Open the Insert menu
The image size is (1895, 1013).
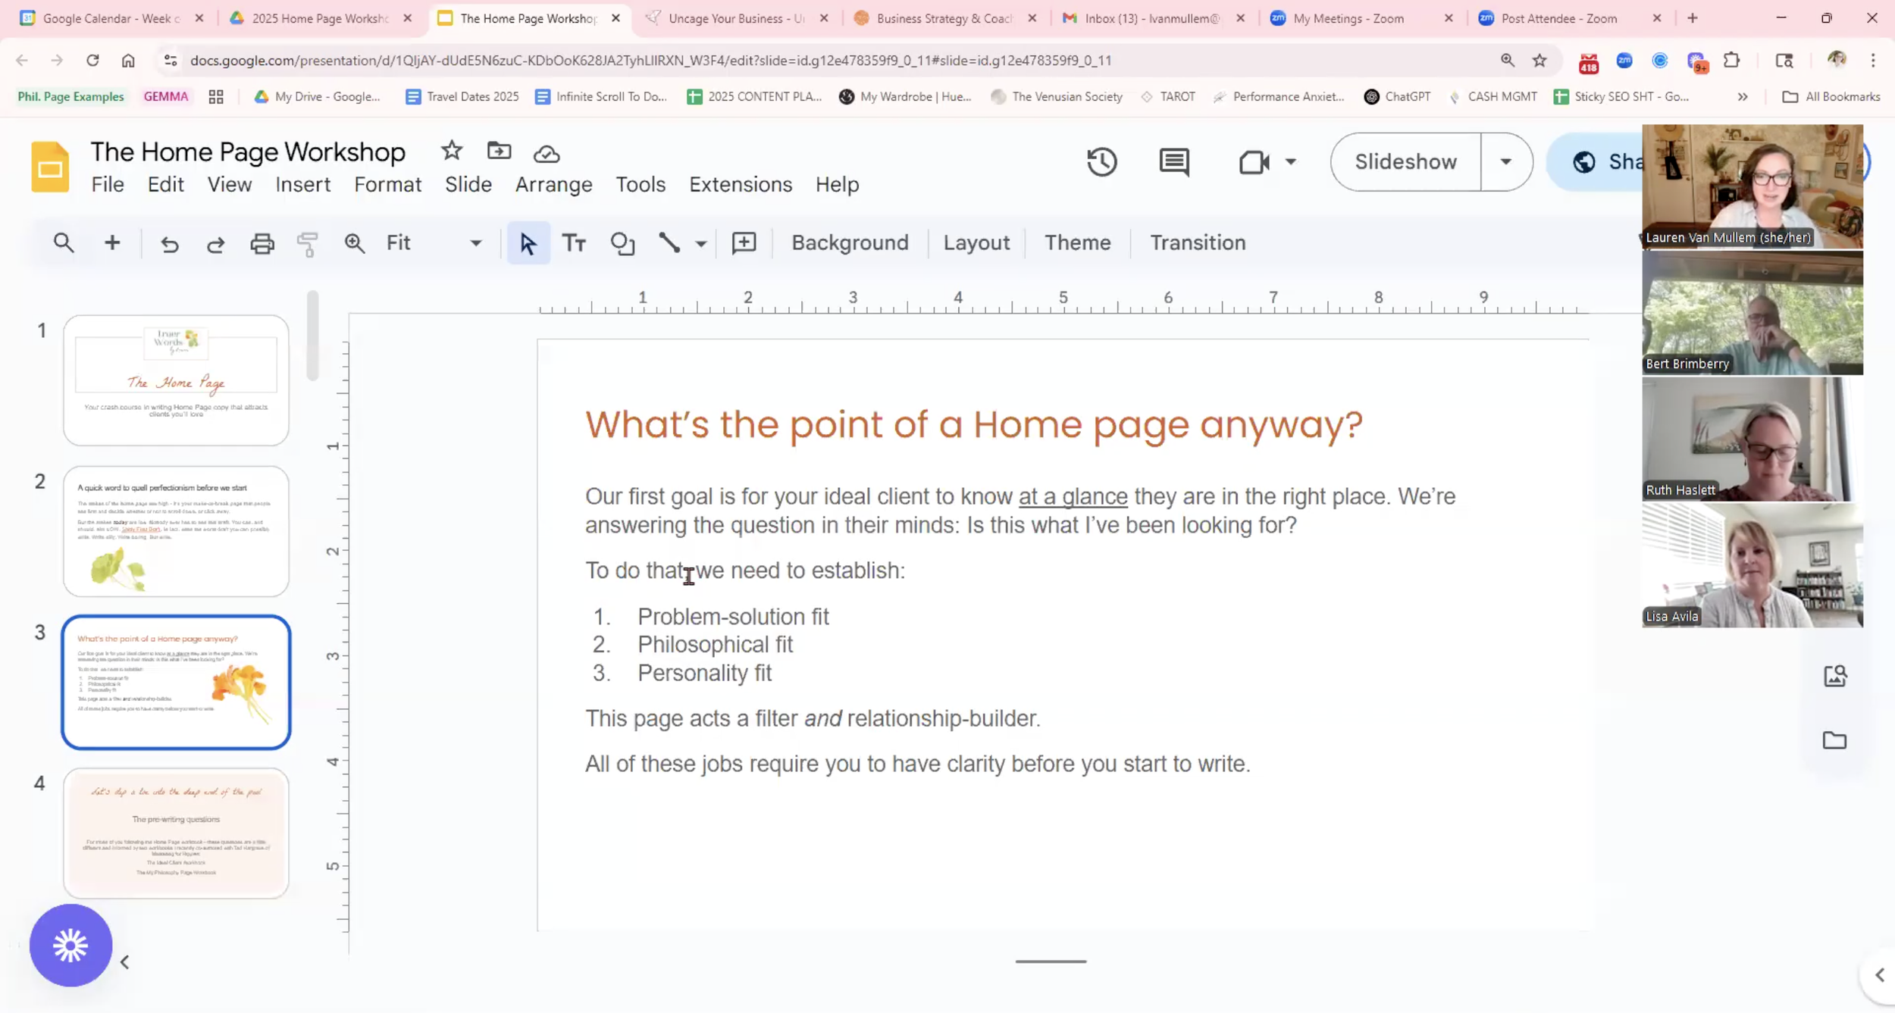(302, 184)
